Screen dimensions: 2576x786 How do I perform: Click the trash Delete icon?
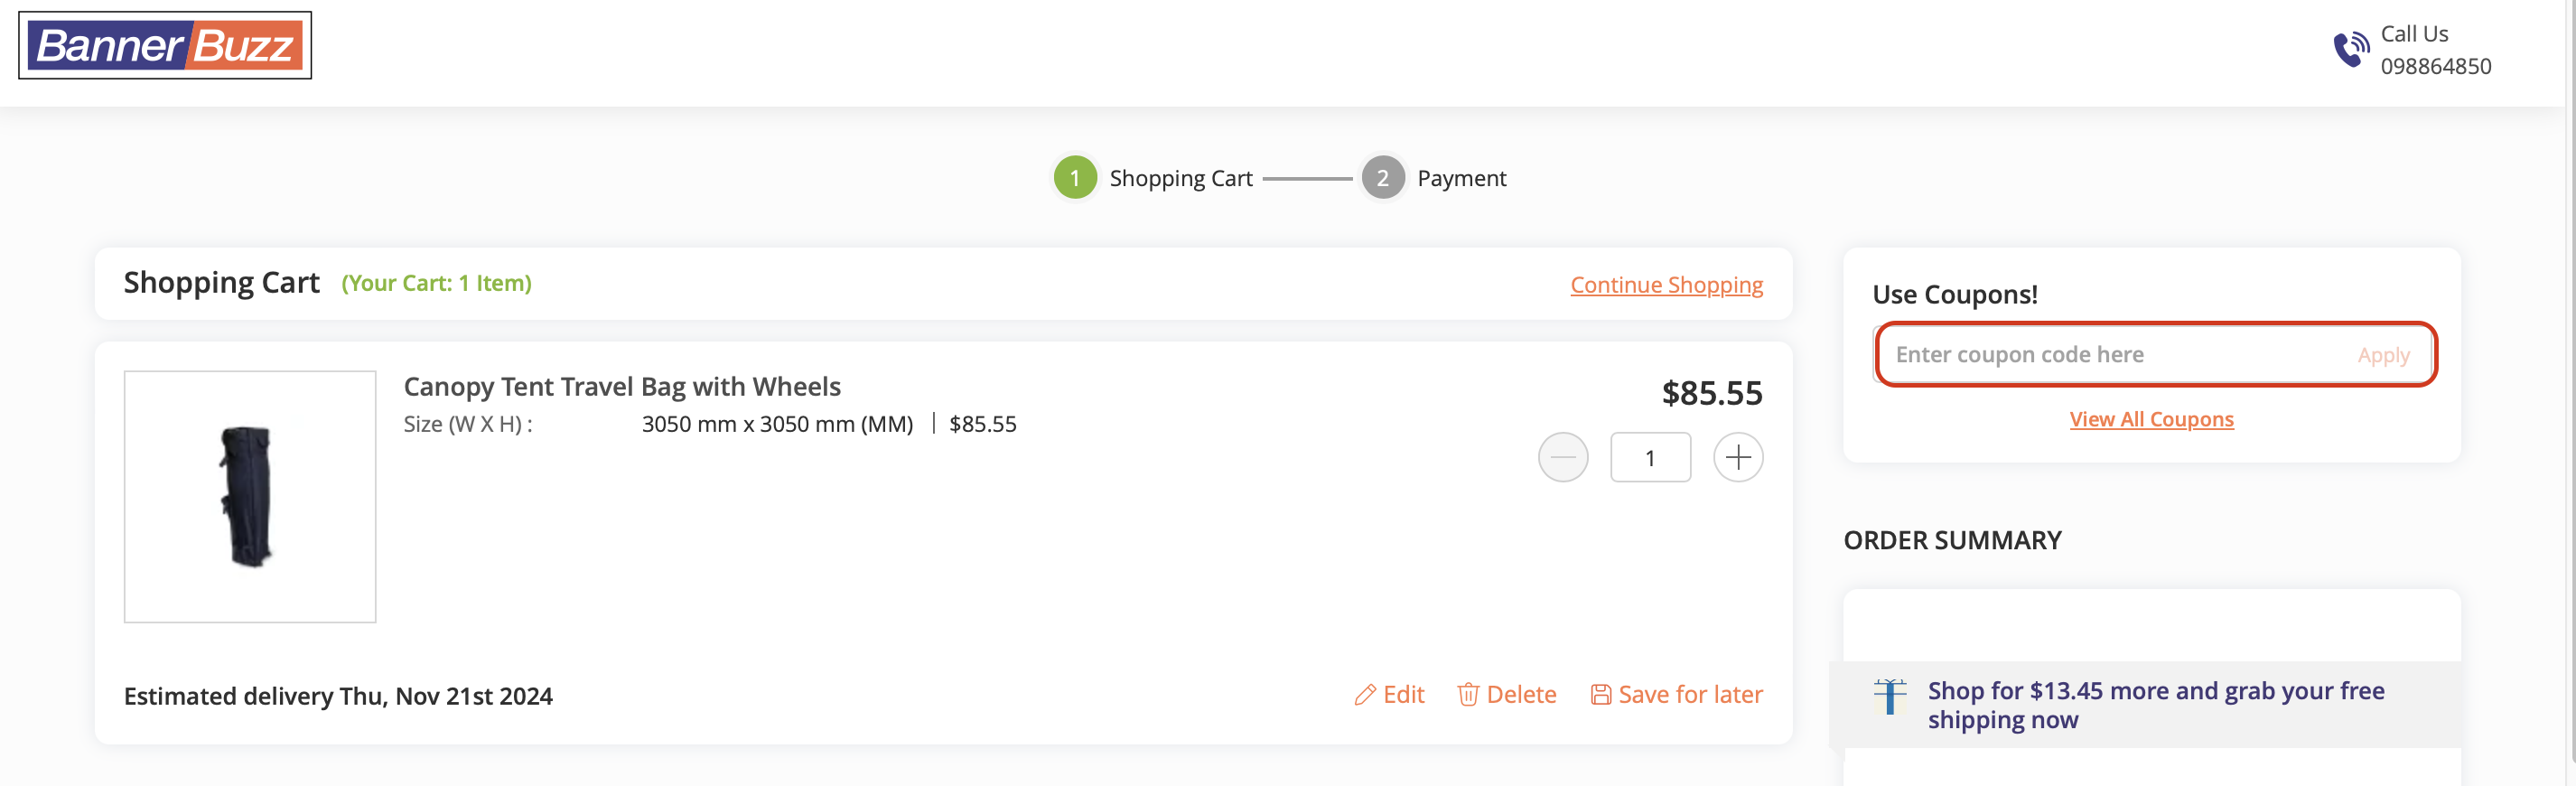click(x=1468, y=695)
